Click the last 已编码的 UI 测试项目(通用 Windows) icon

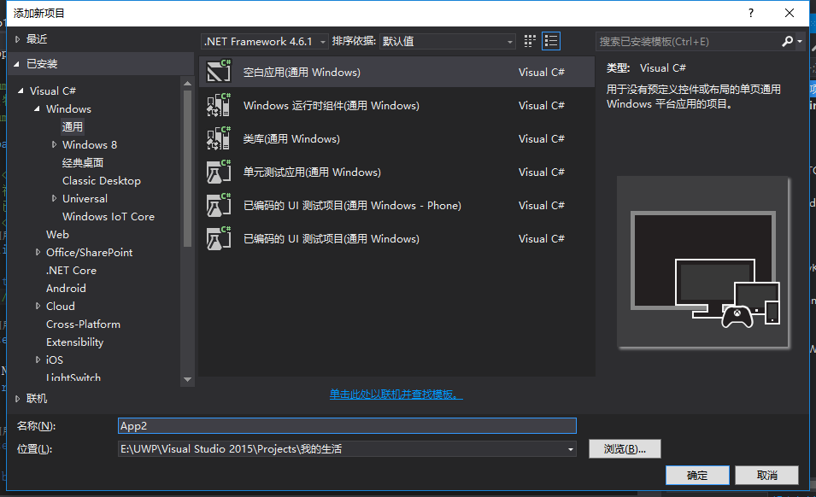point(219,238)
